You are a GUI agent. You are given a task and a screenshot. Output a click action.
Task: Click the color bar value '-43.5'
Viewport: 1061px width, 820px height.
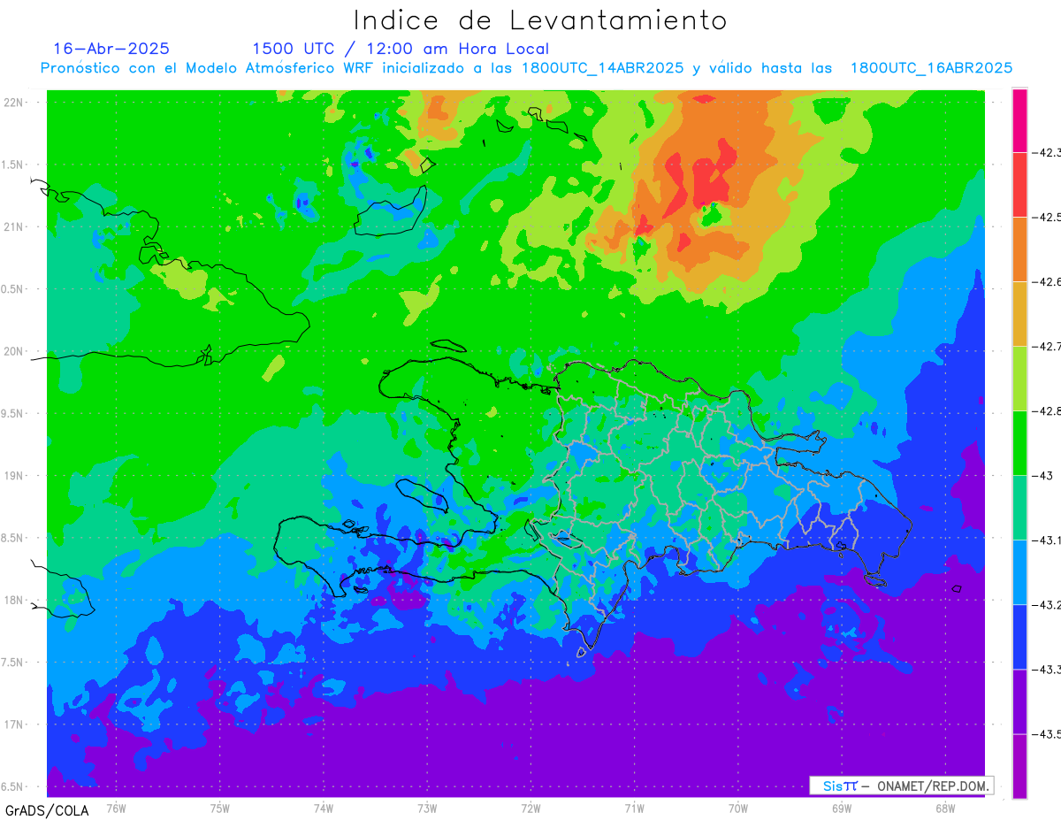pos(1048,733)
